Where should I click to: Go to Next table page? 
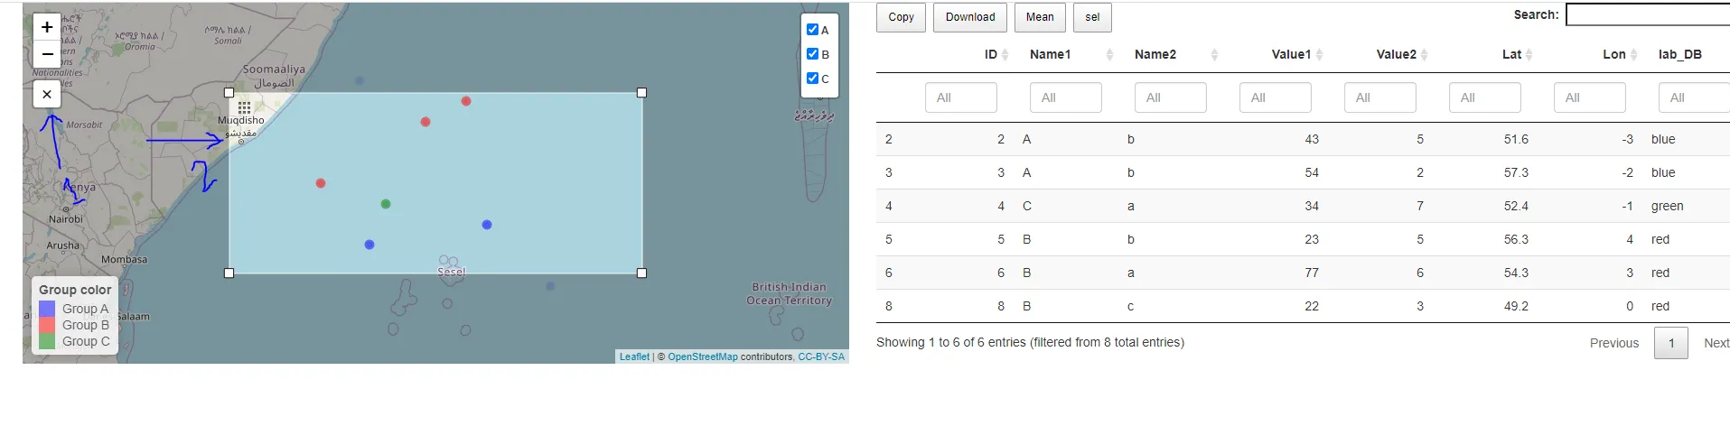[x=1716, y=343]
